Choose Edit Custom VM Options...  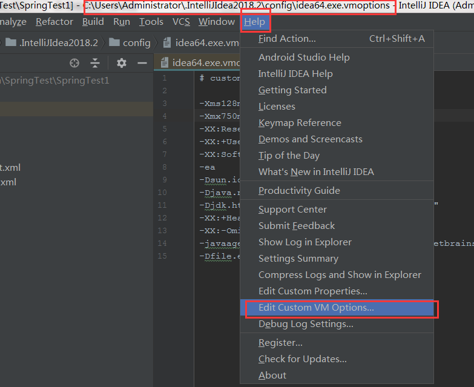[x=337, y=308]
